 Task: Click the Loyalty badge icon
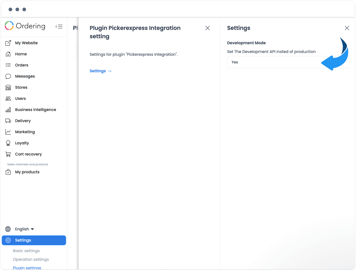click(8, 143)
